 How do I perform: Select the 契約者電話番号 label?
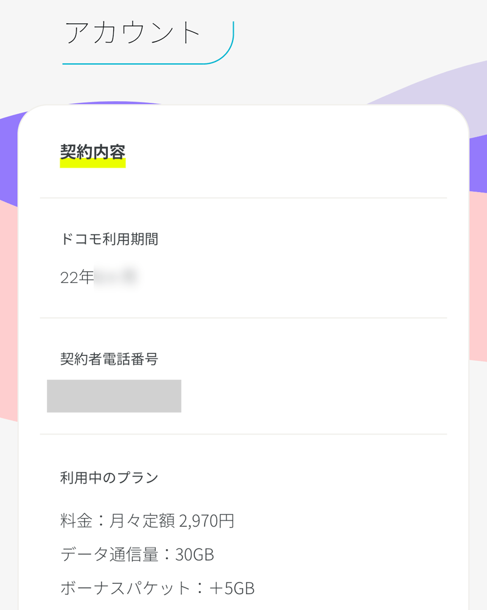[109, 359]
